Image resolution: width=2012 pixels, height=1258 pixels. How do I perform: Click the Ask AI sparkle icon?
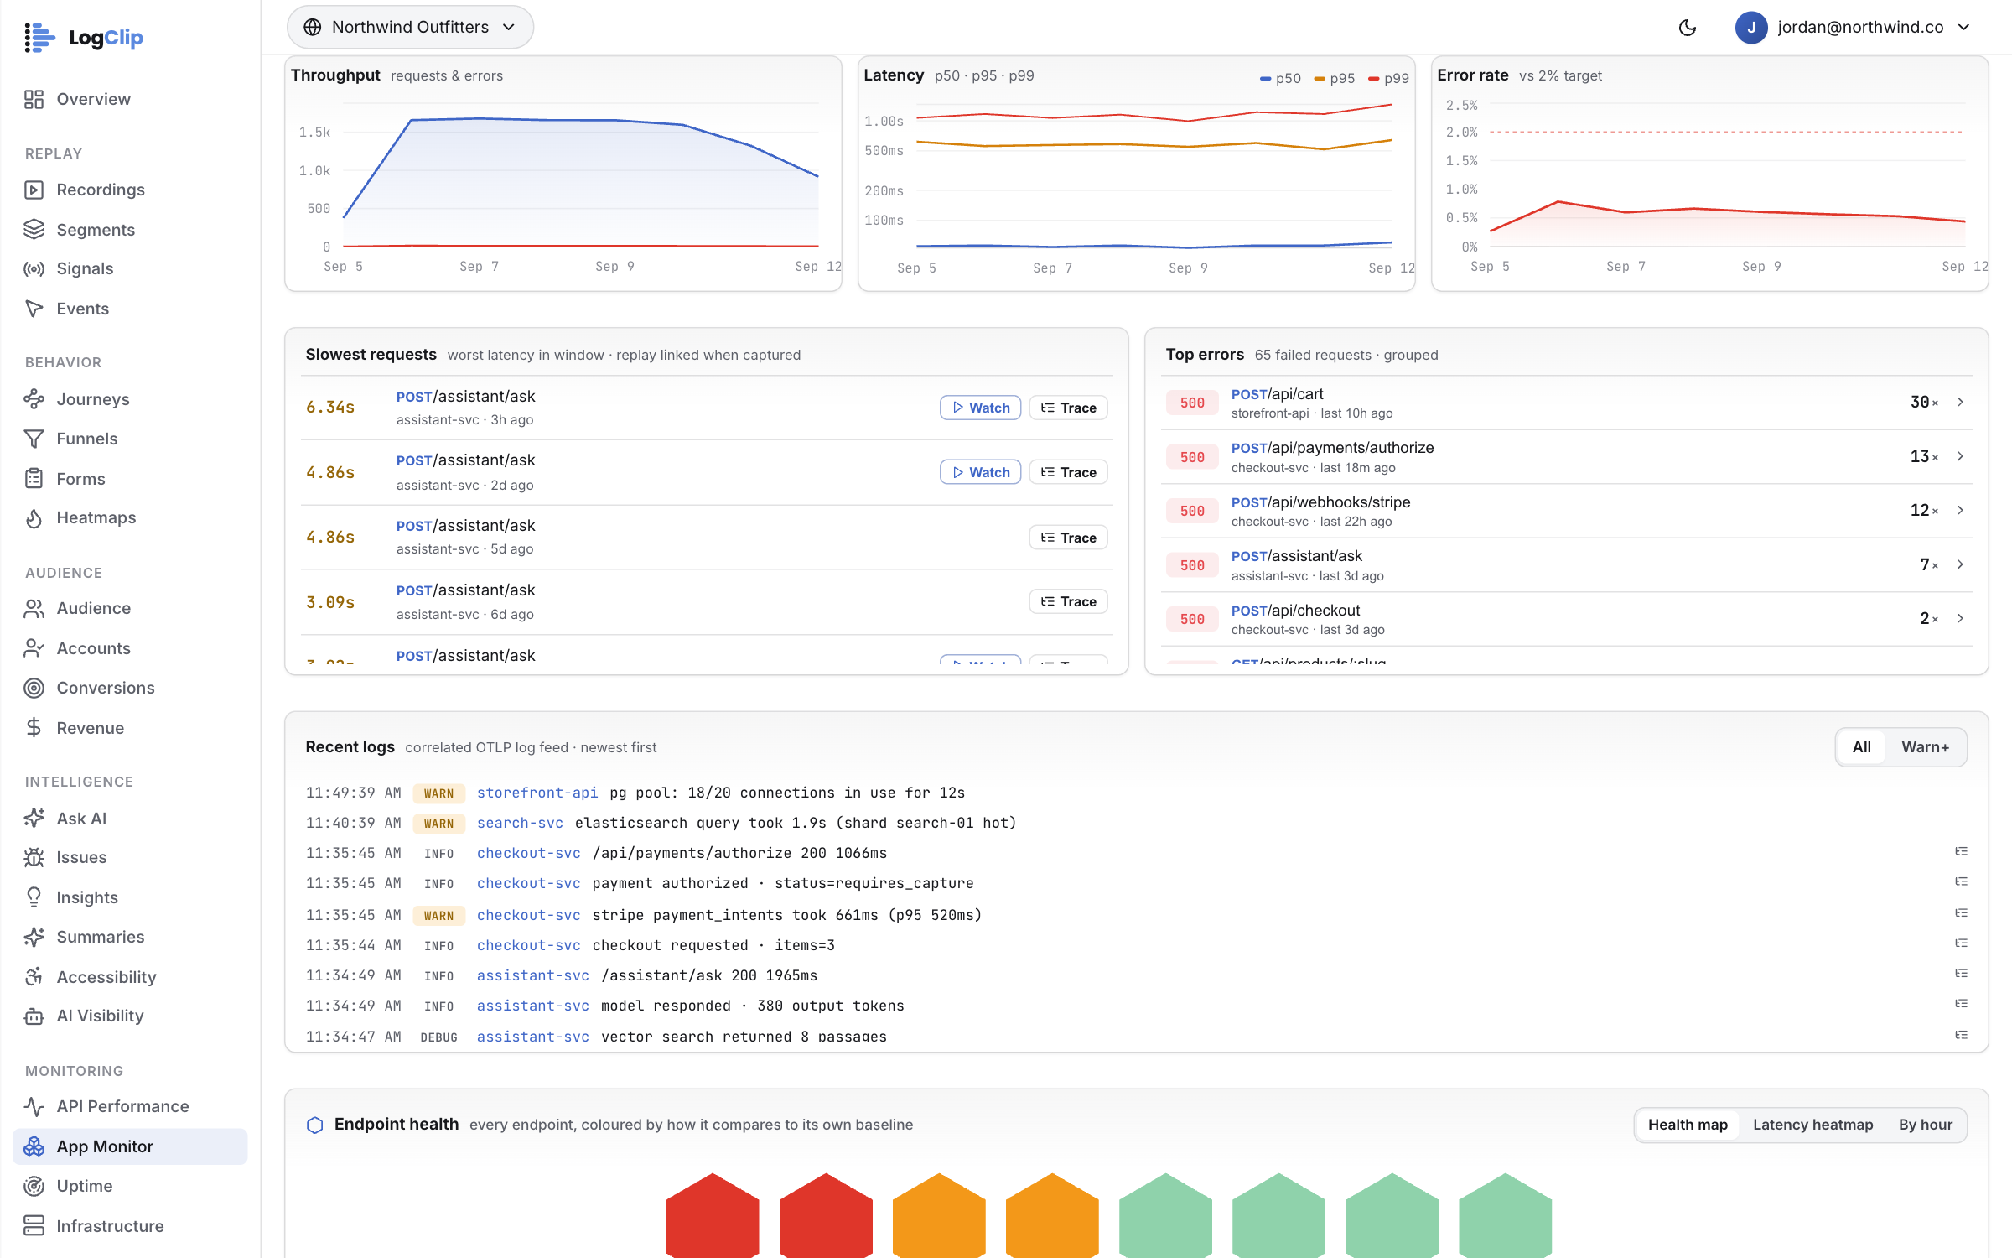[x=34, y=818]
